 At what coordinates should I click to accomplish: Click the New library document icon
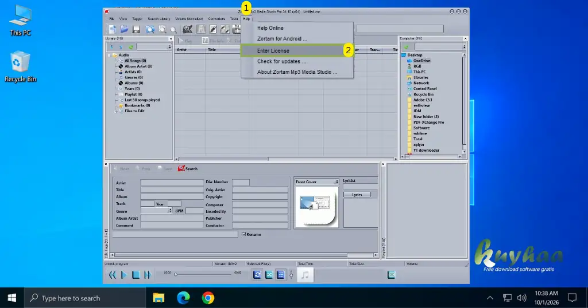point(112,29)
